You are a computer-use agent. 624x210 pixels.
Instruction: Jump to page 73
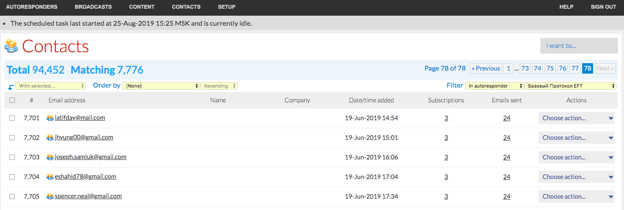tap(525, 68)
